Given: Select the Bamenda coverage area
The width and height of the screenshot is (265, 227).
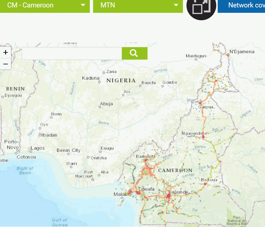Looking at the screenshot, I should click(146, 160).
